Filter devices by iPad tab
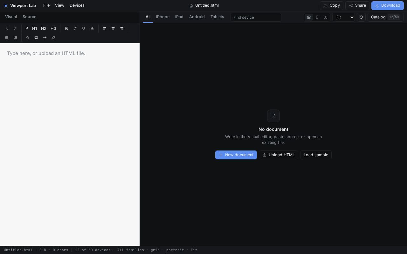Viewport: 407px width, 254px height. 179,17
